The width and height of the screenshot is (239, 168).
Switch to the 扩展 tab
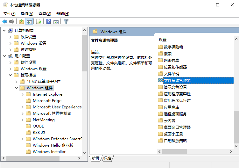95,158
